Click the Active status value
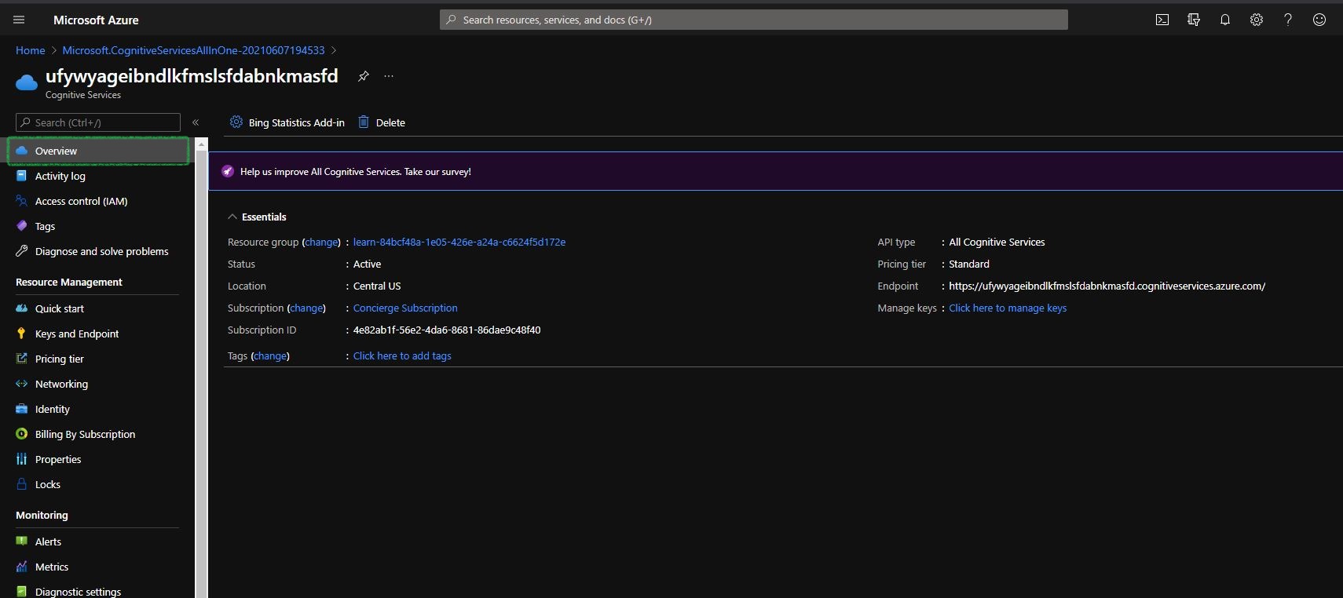The image size is (1343, 598). (367, 264)
